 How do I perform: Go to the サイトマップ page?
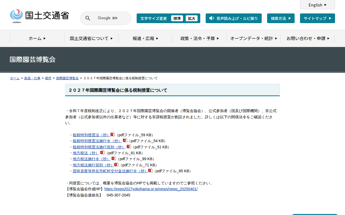(x=317, y=18)
